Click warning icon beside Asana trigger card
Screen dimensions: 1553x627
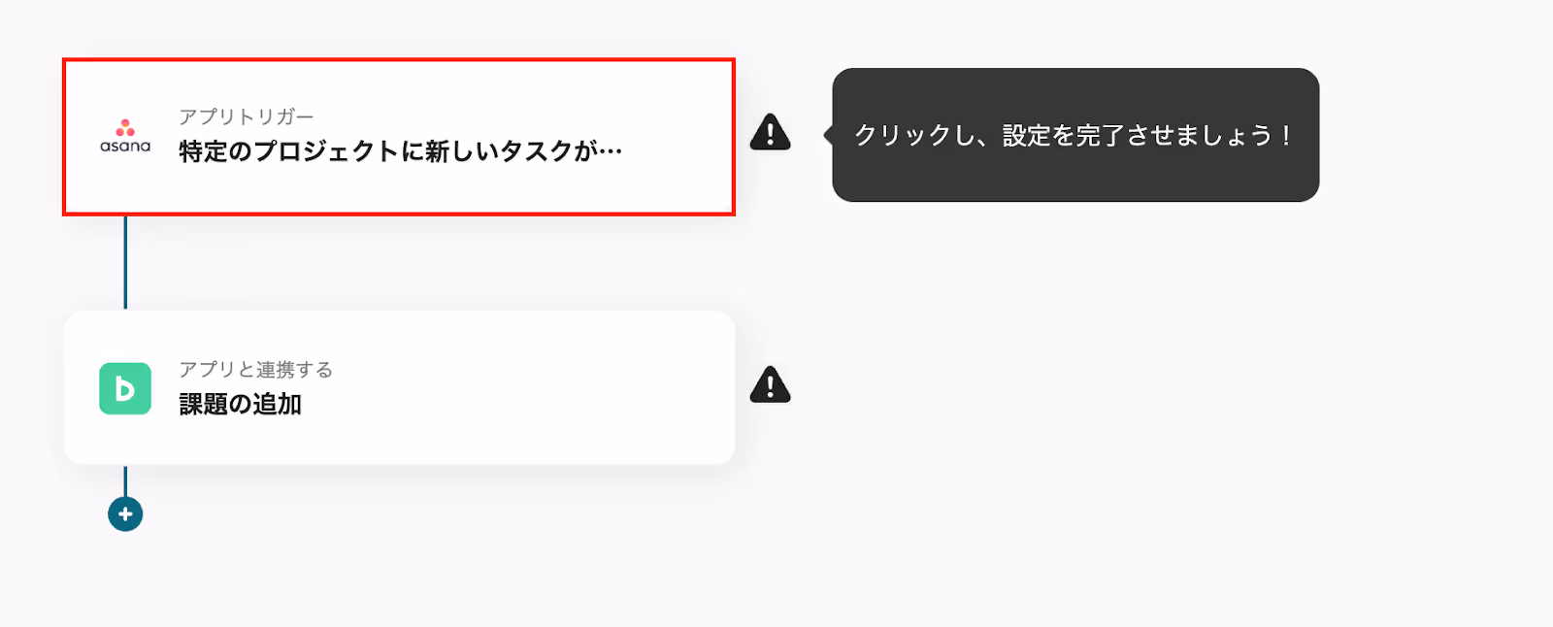[x=771, y=132]
